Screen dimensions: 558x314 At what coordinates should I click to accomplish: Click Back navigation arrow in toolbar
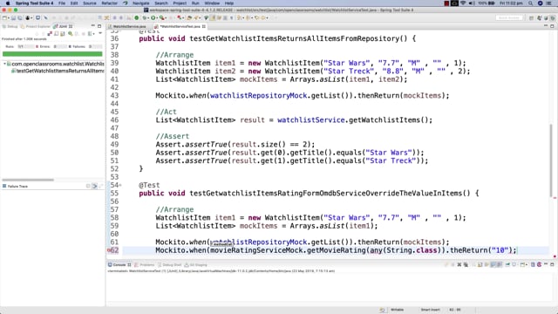coord(256,17)
